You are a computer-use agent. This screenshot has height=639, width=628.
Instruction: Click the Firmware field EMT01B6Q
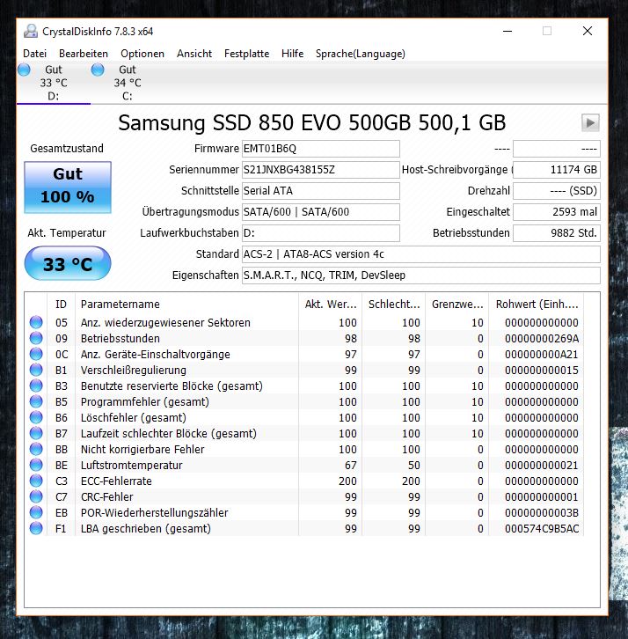pos(321,149)
